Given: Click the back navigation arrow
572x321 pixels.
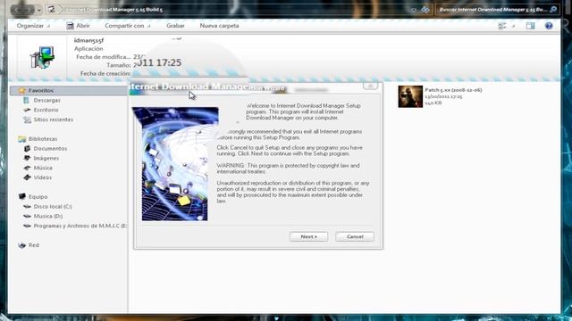Looking at the screenshot, I should (17, 10).
